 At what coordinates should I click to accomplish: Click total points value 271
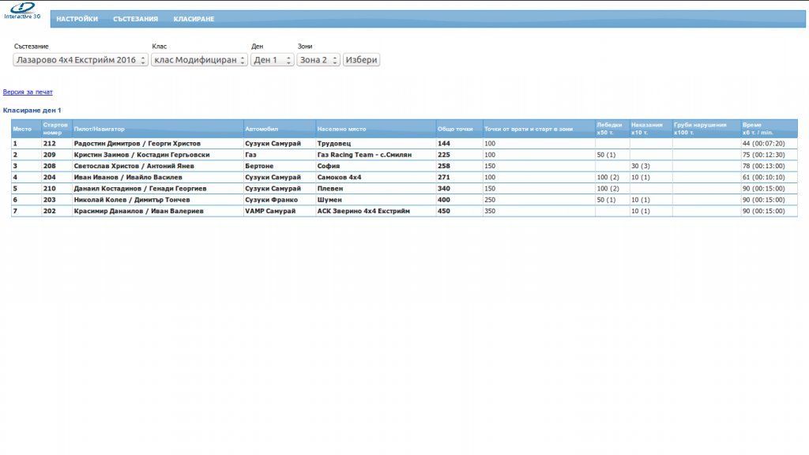click(x=444, y=178)
